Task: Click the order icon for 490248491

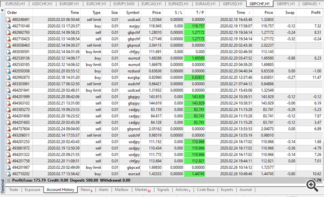Action: pos(8,20)
